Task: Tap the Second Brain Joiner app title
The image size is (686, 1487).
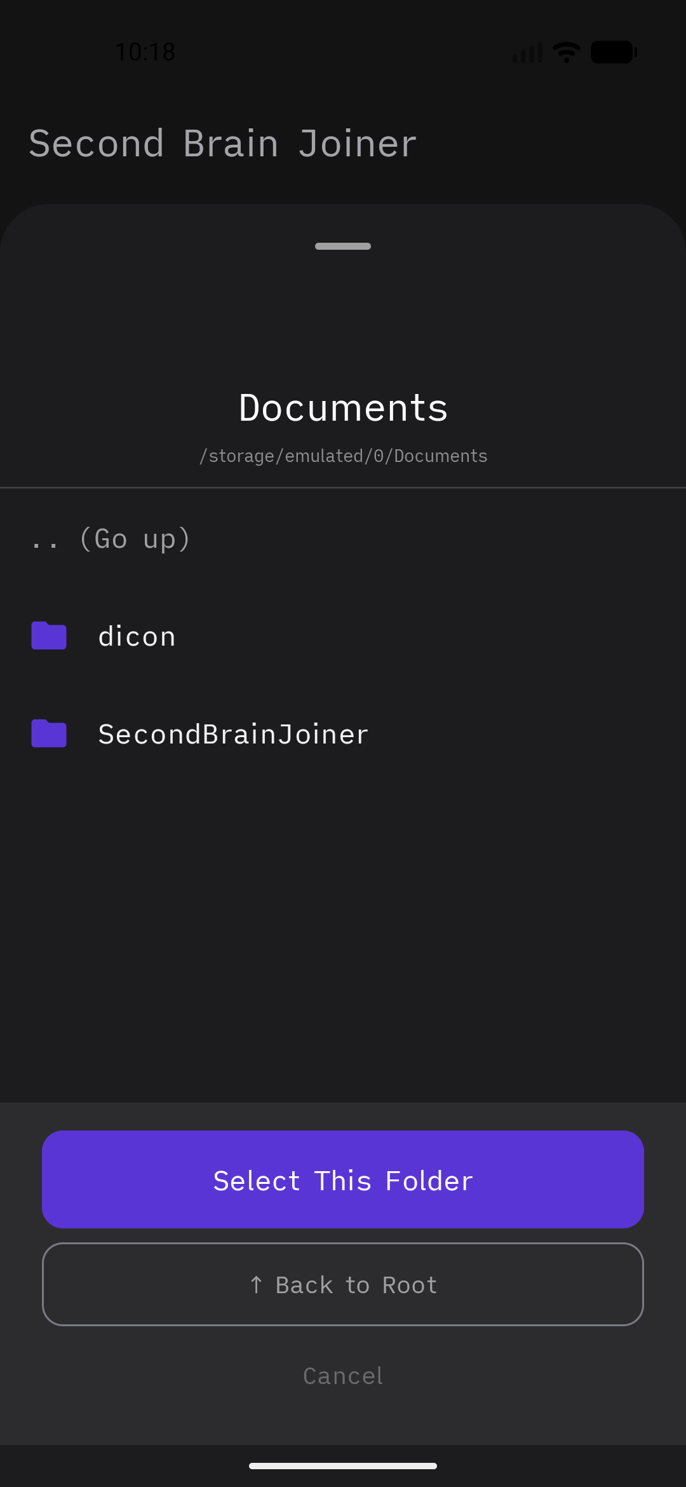Action: [222, 142]
